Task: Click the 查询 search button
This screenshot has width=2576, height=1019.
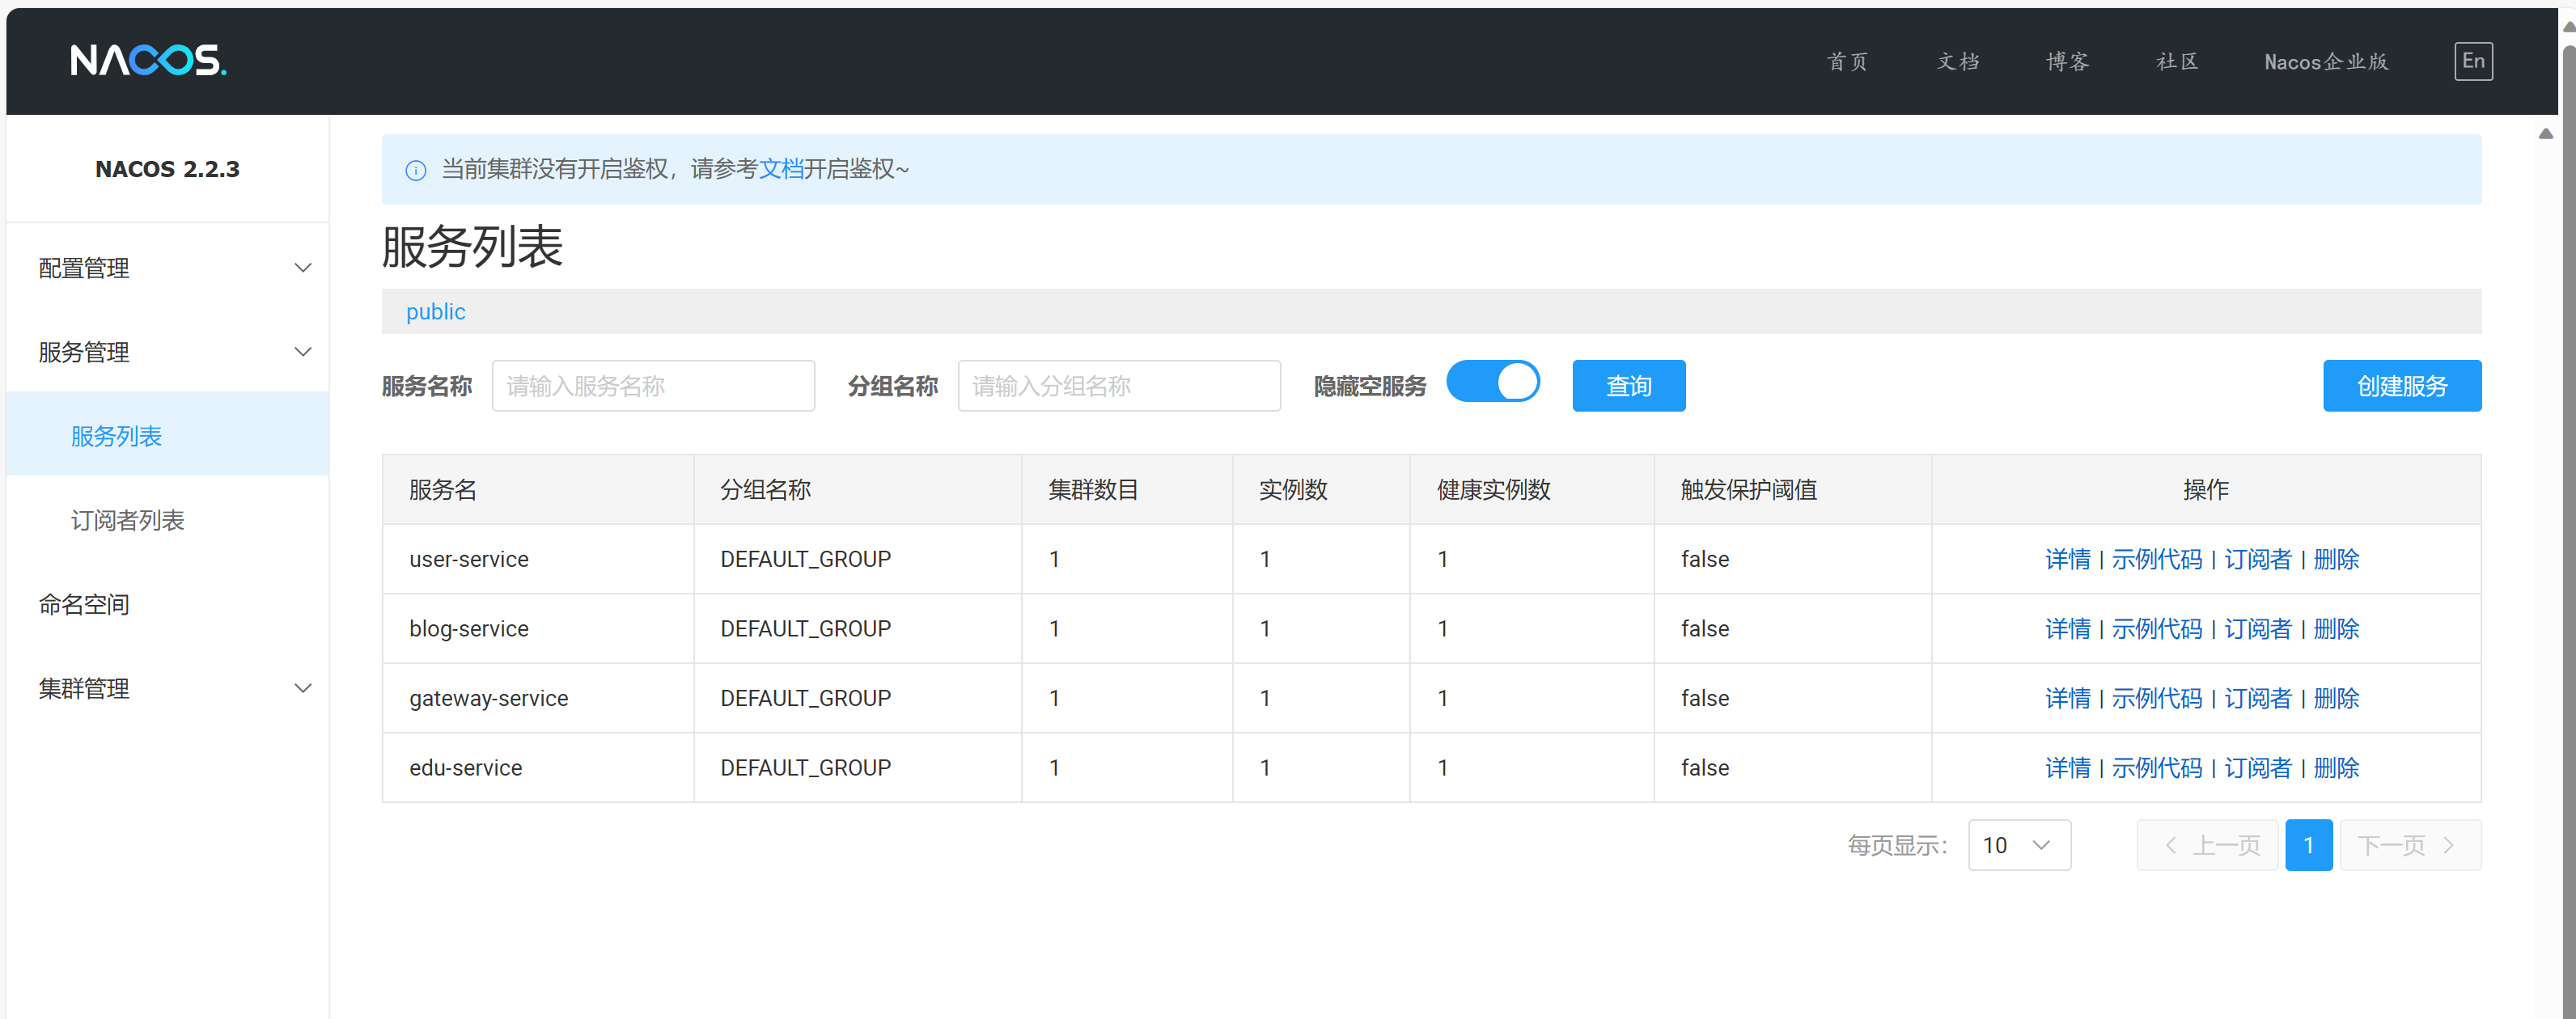Action: pos(1627,386)
